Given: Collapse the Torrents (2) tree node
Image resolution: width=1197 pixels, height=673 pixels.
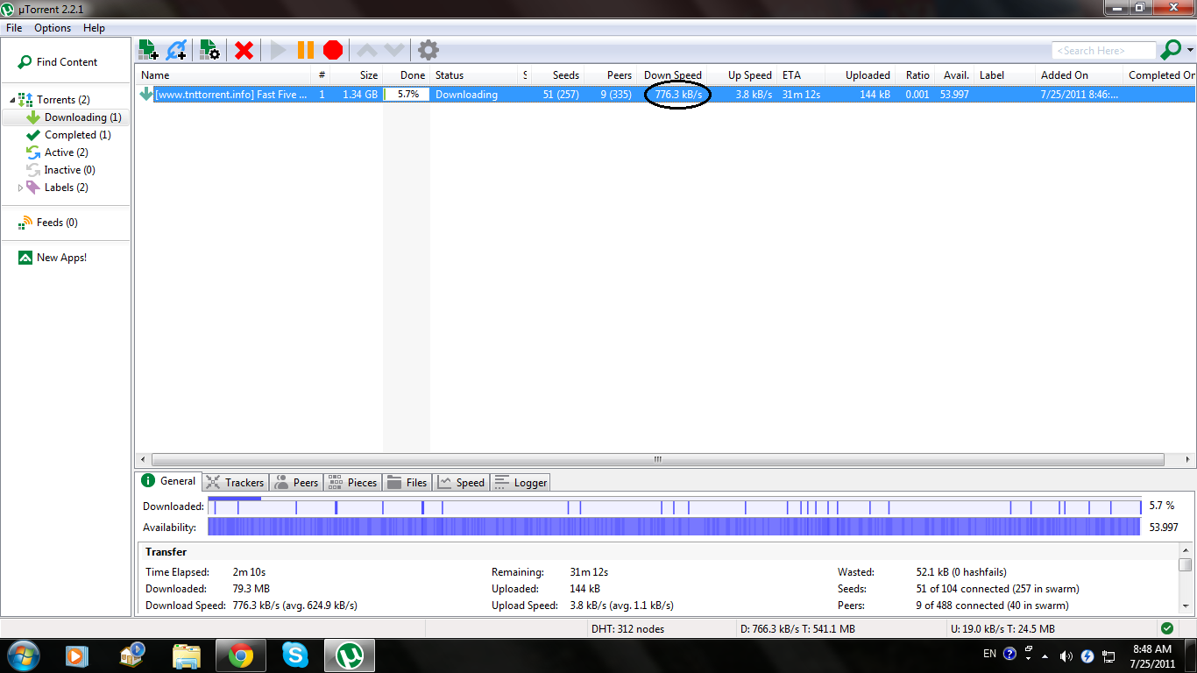Looking at the screenshot, I should [x=12, y=100].
